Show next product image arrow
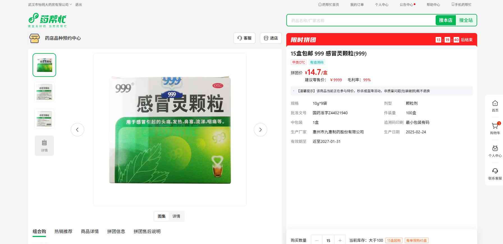 click(x=260, y=130)
